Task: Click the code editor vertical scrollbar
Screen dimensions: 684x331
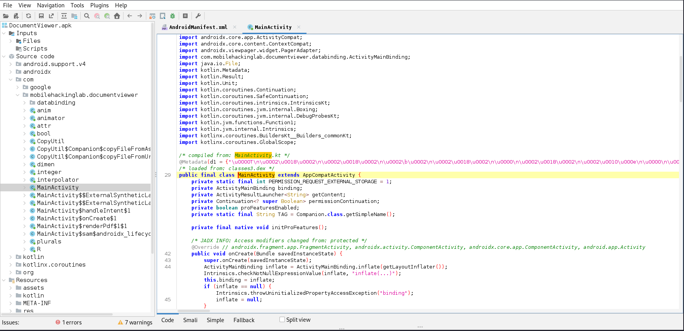Action: 681,79
